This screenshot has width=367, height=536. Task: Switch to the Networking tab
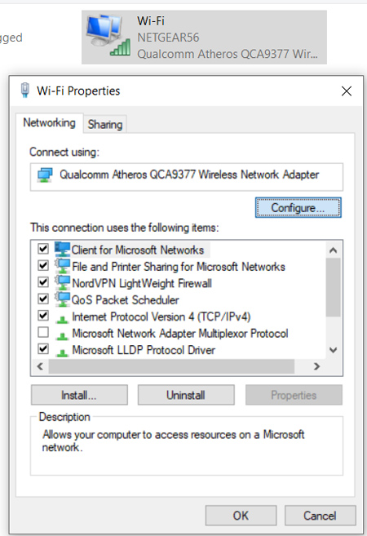[x=49, y=122]
